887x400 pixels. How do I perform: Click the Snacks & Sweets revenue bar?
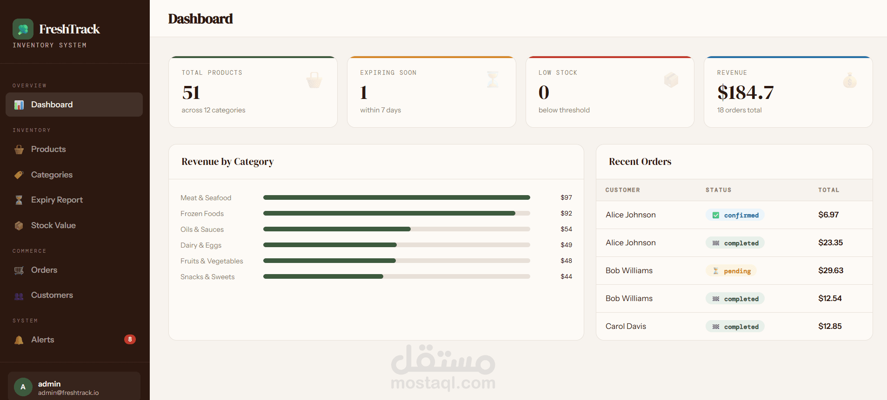(x=397, y=276)
